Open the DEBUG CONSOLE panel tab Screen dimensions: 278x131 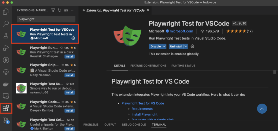click(134, 125)
